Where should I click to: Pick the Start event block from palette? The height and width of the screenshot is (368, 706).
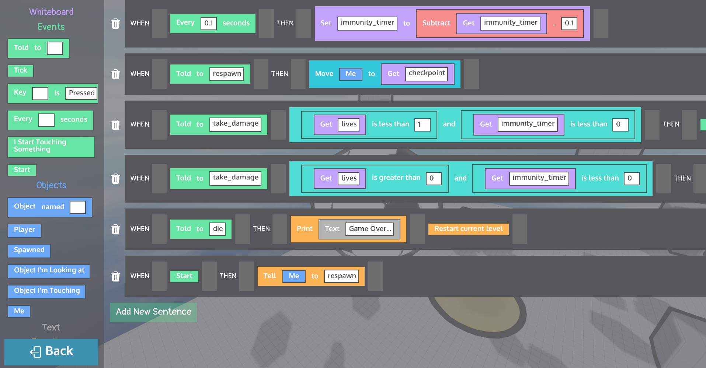pyautogui.click(x=22, y=170)
